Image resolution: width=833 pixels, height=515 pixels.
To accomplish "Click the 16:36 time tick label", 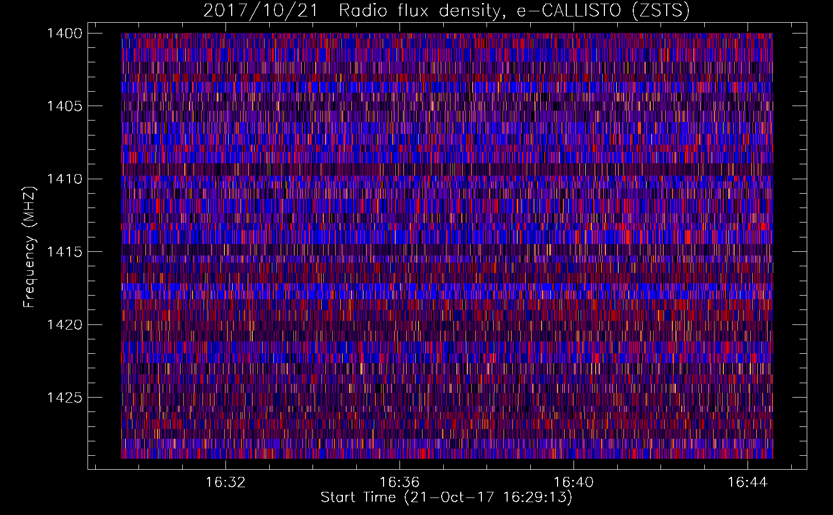I will (x=400, y=482).
